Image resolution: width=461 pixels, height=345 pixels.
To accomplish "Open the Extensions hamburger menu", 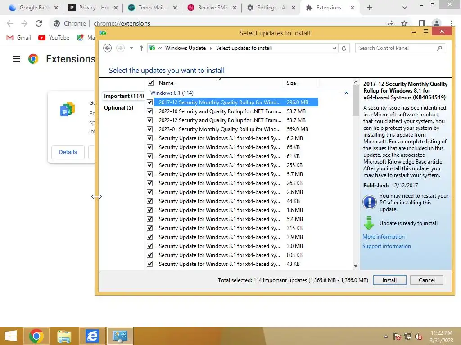I will pos(17,59).
